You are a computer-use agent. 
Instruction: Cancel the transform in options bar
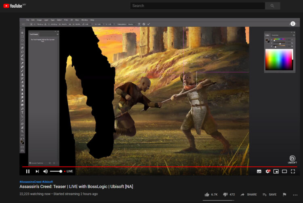(x=144, y=24)
